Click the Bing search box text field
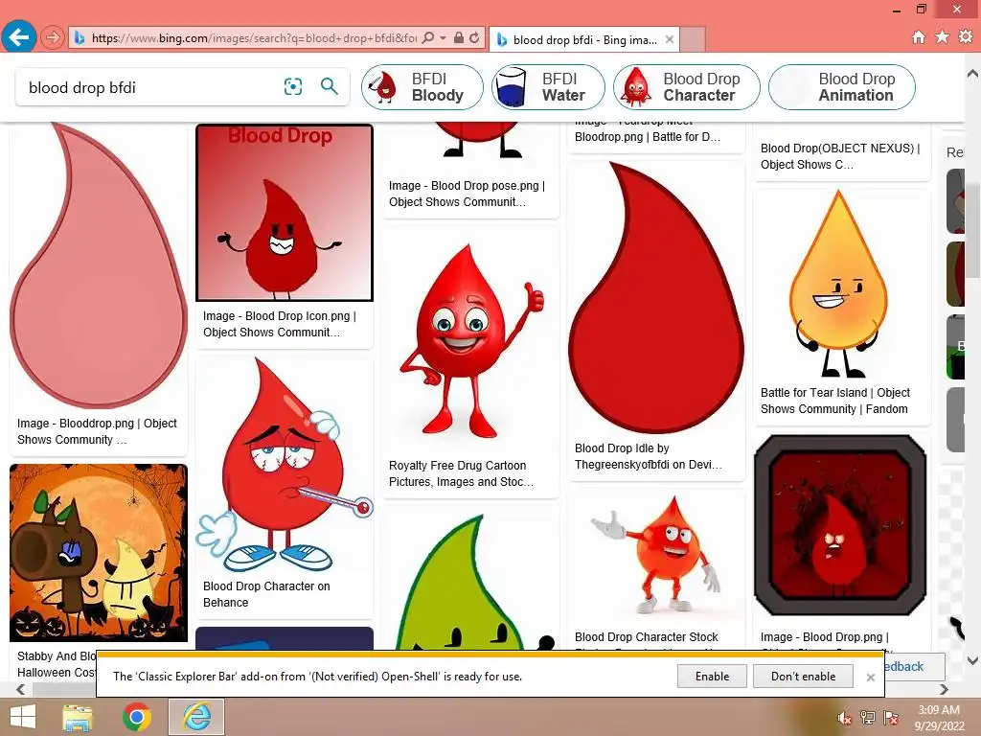The width and height of the screenshot is (981, 736). pos(150,87)
